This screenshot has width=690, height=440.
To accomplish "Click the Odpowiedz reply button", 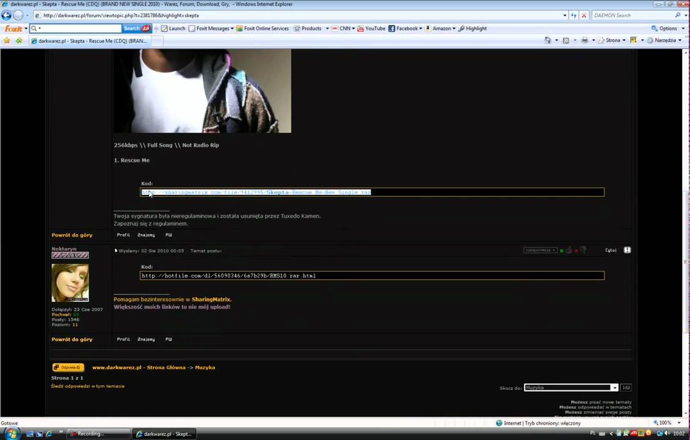I will pos(68,367).
